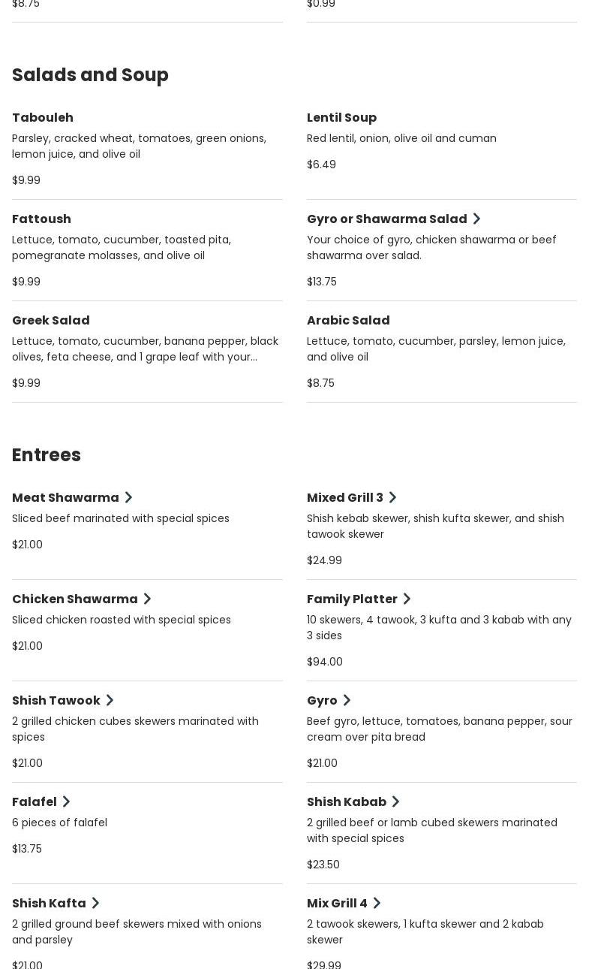This screenshot has width=589, height=969.
Task: Click the Chicken Shawarma chevron icon
Action: point(147,599)
